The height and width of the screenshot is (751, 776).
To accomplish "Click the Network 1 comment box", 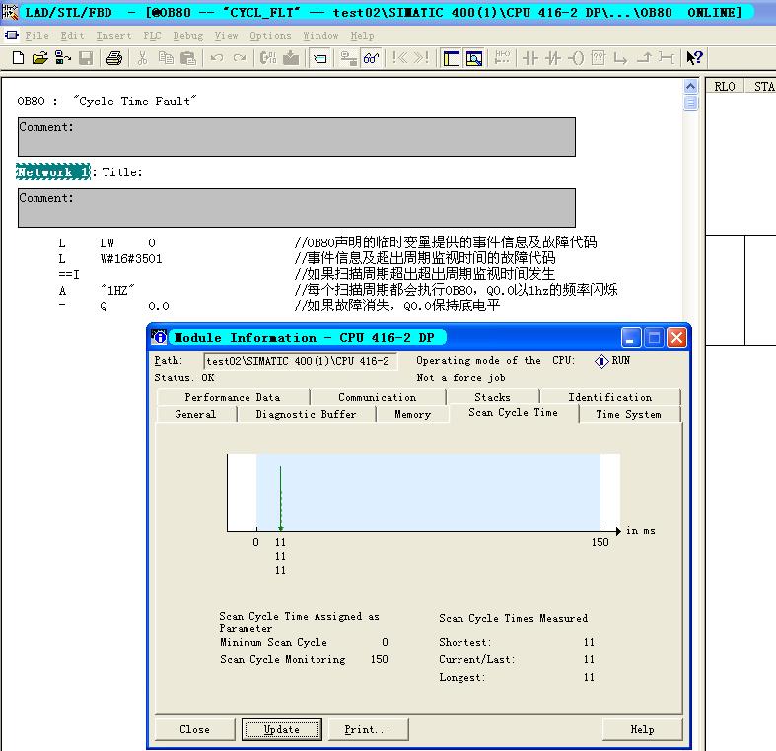I will (297, 208).
